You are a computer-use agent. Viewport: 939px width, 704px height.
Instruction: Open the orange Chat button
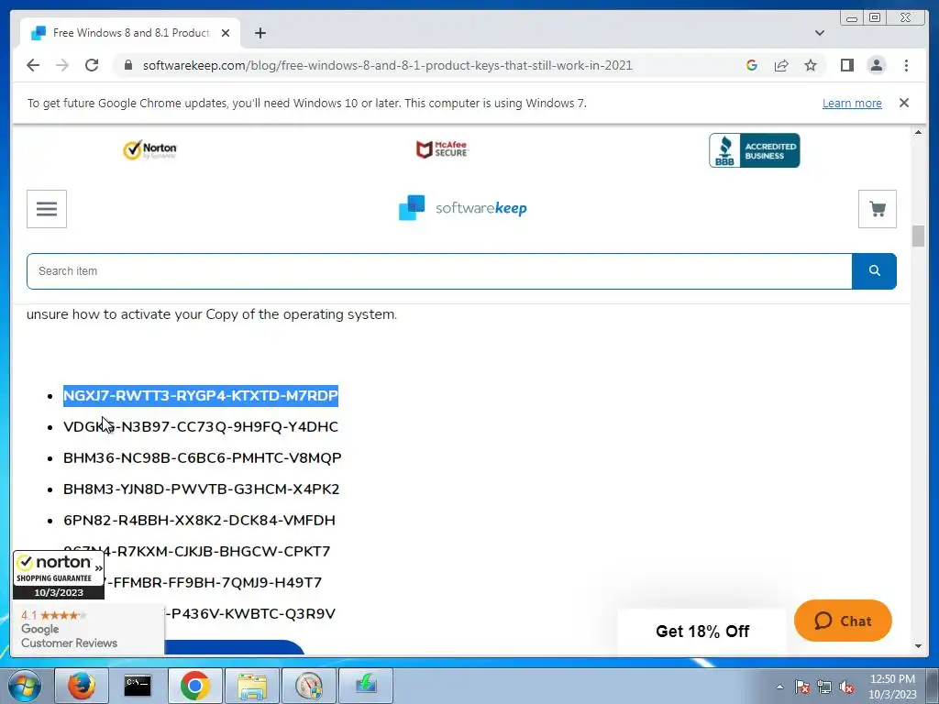[843, 621]
